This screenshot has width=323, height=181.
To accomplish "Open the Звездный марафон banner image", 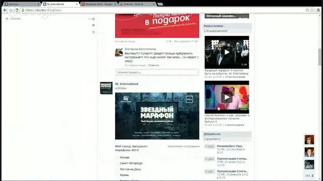I will coord(157,116).
